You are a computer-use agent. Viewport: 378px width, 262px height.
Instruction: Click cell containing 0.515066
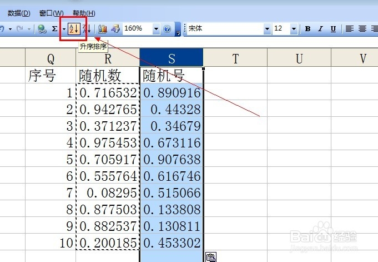(172, 192)
